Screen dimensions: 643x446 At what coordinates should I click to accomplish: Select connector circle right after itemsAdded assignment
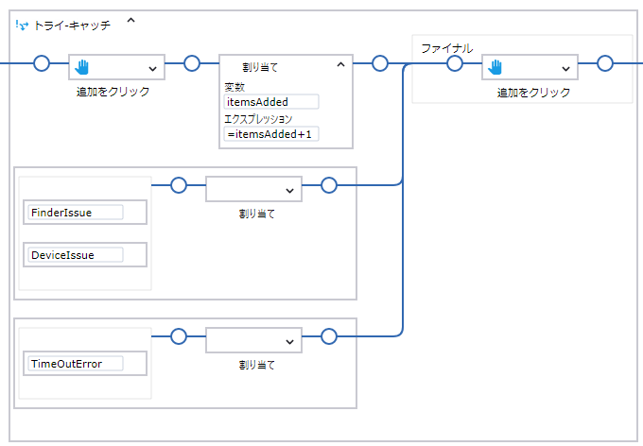coord(380,63)
